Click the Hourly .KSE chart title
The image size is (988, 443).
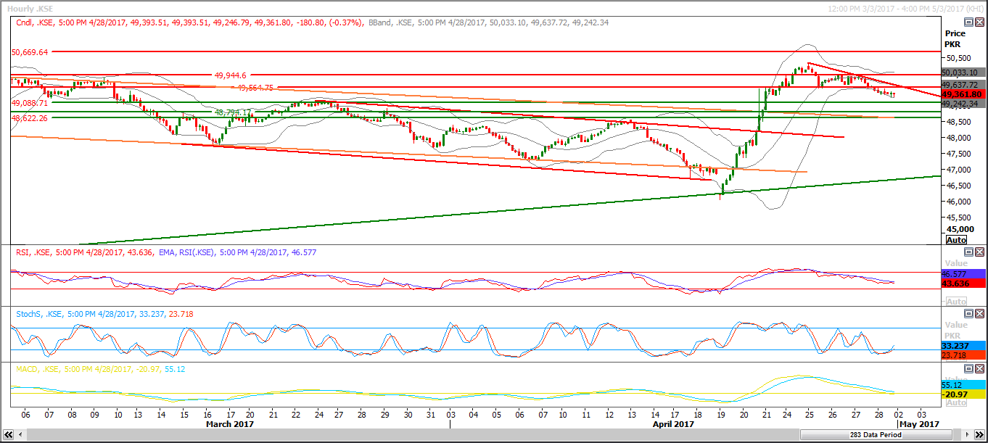pyautogui.click(x=30, y=9)
